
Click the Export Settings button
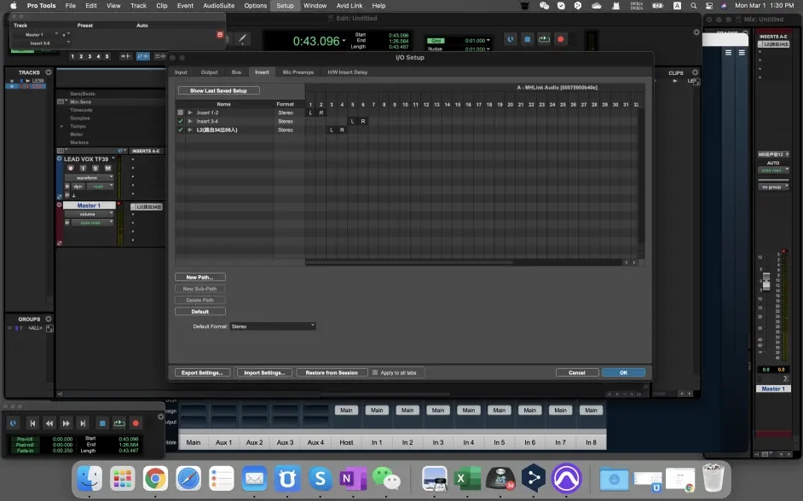tap(202, 372)
